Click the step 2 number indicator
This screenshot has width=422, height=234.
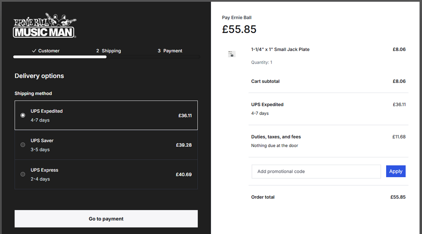coord(97,51)
